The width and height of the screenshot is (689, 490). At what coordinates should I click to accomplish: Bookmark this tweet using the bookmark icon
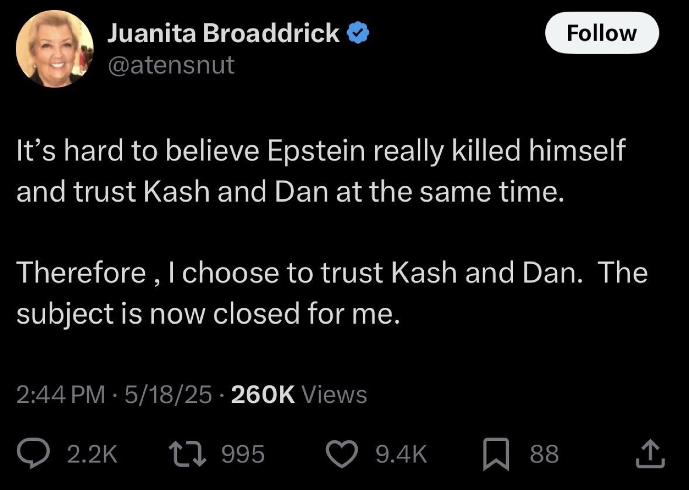496,454
